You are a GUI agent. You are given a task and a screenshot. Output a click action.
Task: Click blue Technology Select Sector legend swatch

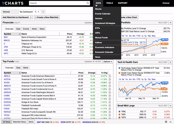[119, 68]
